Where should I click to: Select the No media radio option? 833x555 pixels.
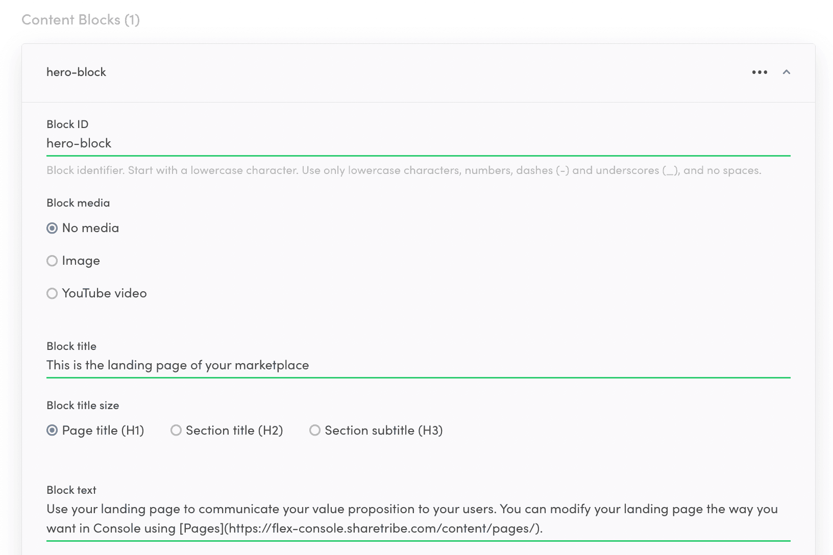point(52,228)
